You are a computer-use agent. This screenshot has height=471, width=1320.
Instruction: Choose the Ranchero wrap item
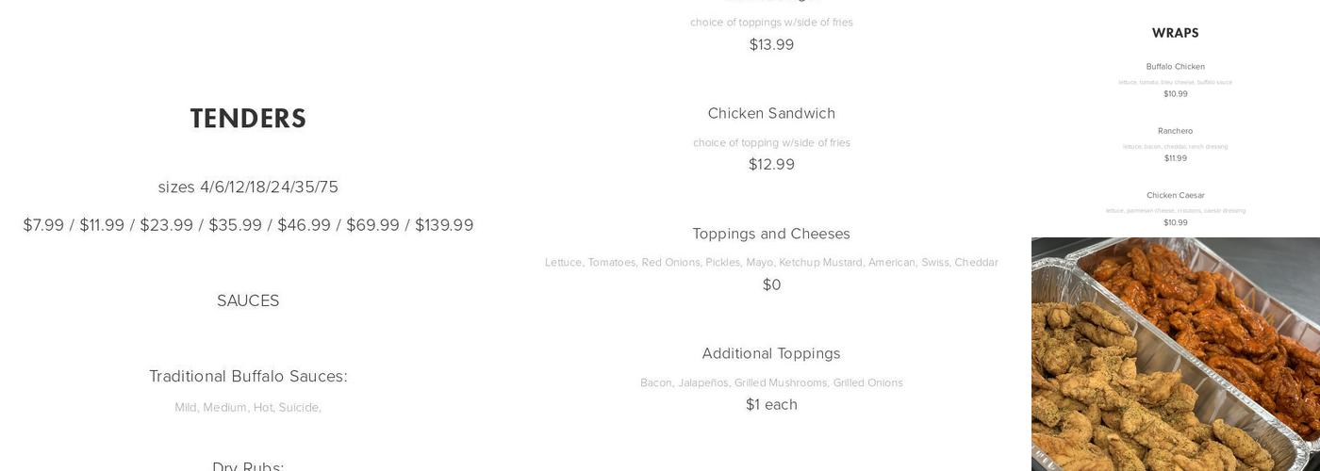pos(1175,131)
